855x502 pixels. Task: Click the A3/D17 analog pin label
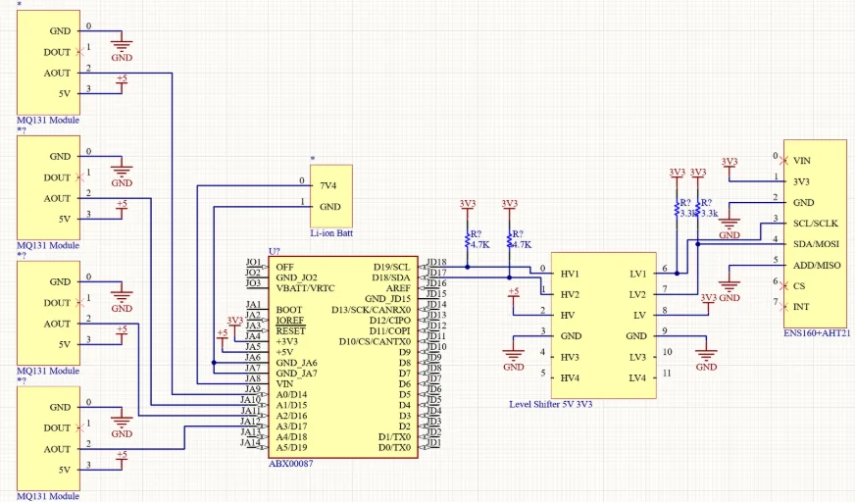[292, 427]
